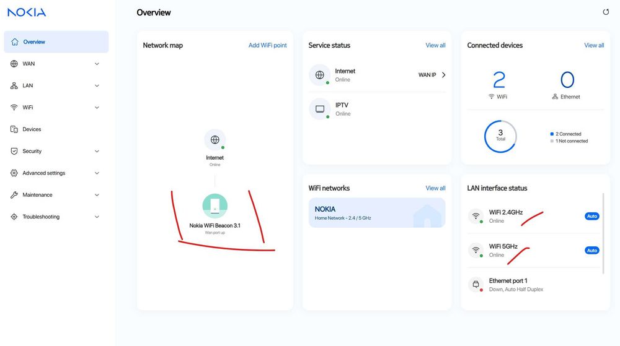Click the Ethernet port 1 plug icon
Image resolution: width=620 pixels, height=346 pixels.
[476, 284]
